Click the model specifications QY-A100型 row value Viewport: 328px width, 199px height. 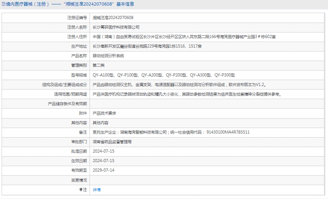pos(164,75)
